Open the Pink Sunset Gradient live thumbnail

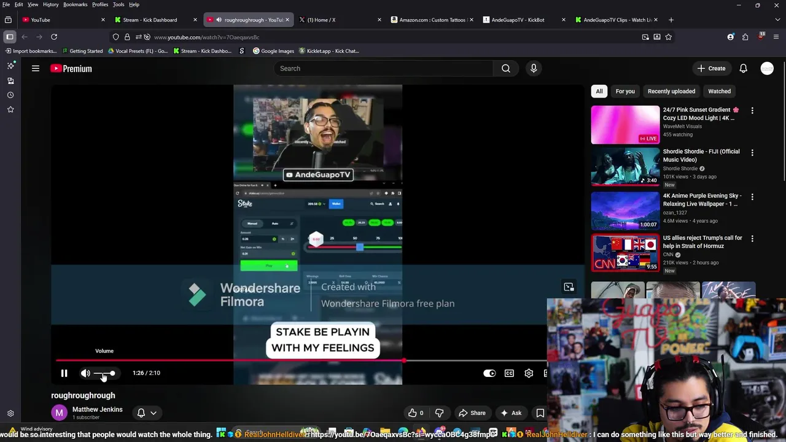coord(625,125)
